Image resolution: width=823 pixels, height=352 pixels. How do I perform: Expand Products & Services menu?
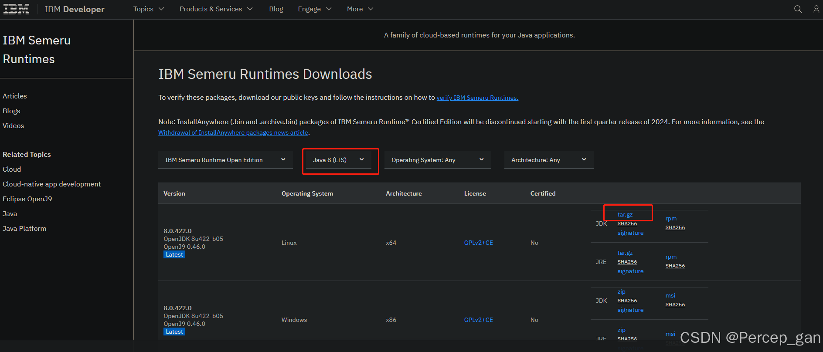216,9
